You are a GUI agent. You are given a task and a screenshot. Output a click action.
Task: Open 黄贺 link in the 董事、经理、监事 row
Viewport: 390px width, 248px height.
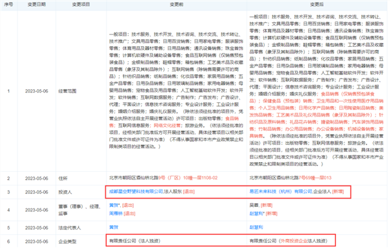pos(114,205)
